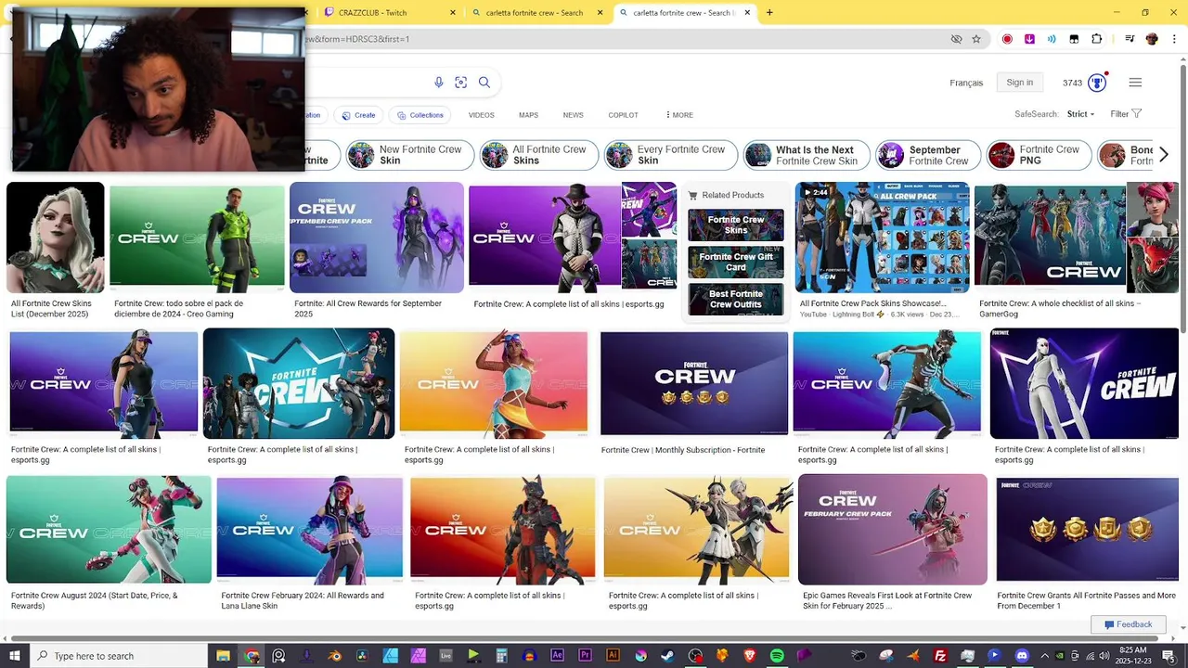
Task: Click the Collections button
Action: click(420, 115)
